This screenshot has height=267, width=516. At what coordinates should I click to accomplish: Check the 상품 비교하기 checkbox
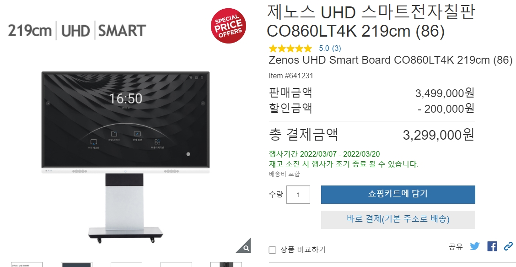click(x=273, y=250)
